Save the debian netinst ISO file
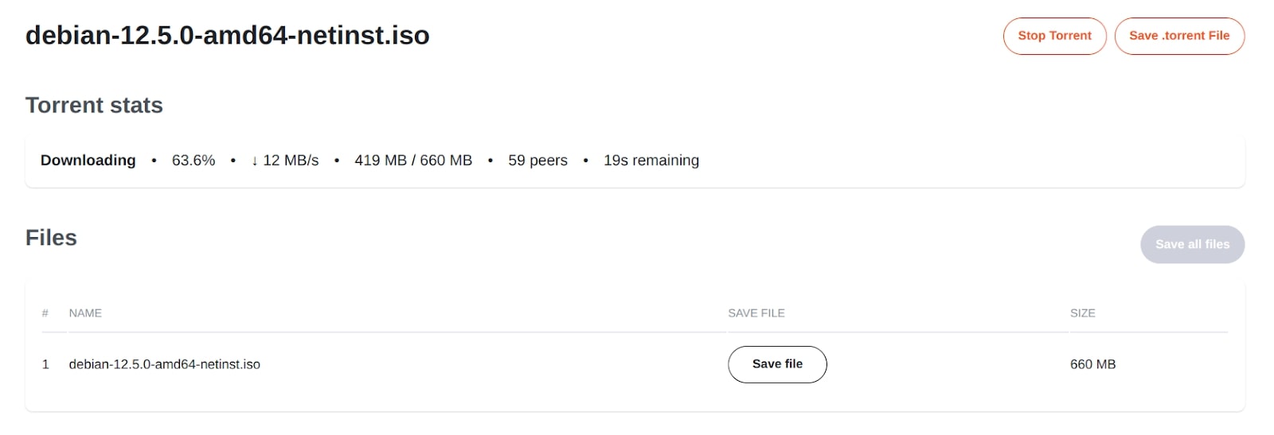 pyautogui.click(x=777, y=364)
